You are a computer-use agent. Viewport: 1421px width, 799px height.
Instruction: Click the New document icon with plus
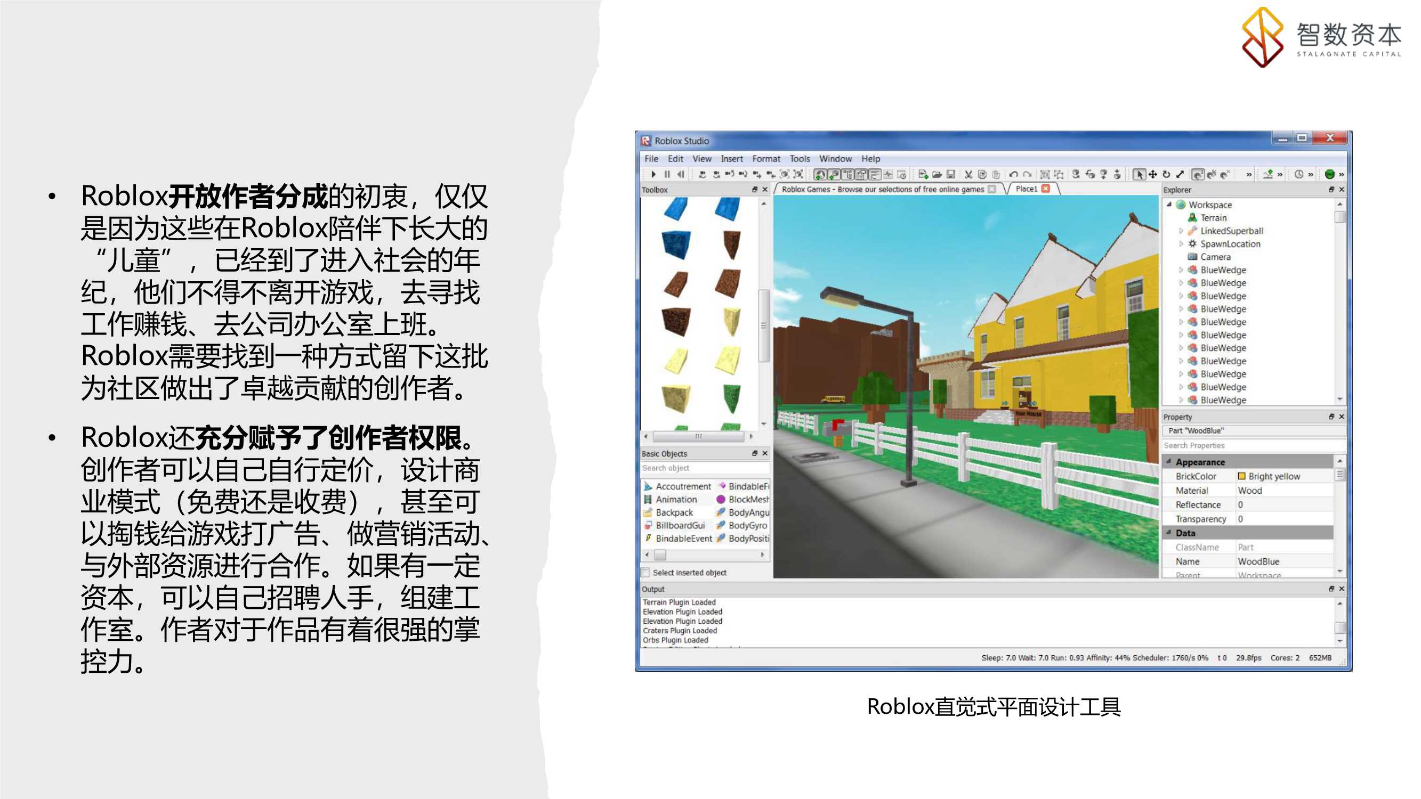click(923, 175)
